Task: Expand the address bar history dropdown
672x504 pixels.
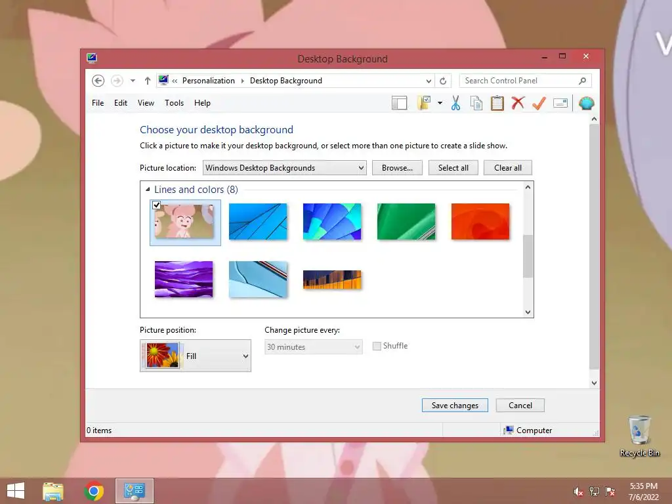Action: [x=429, y=81]
